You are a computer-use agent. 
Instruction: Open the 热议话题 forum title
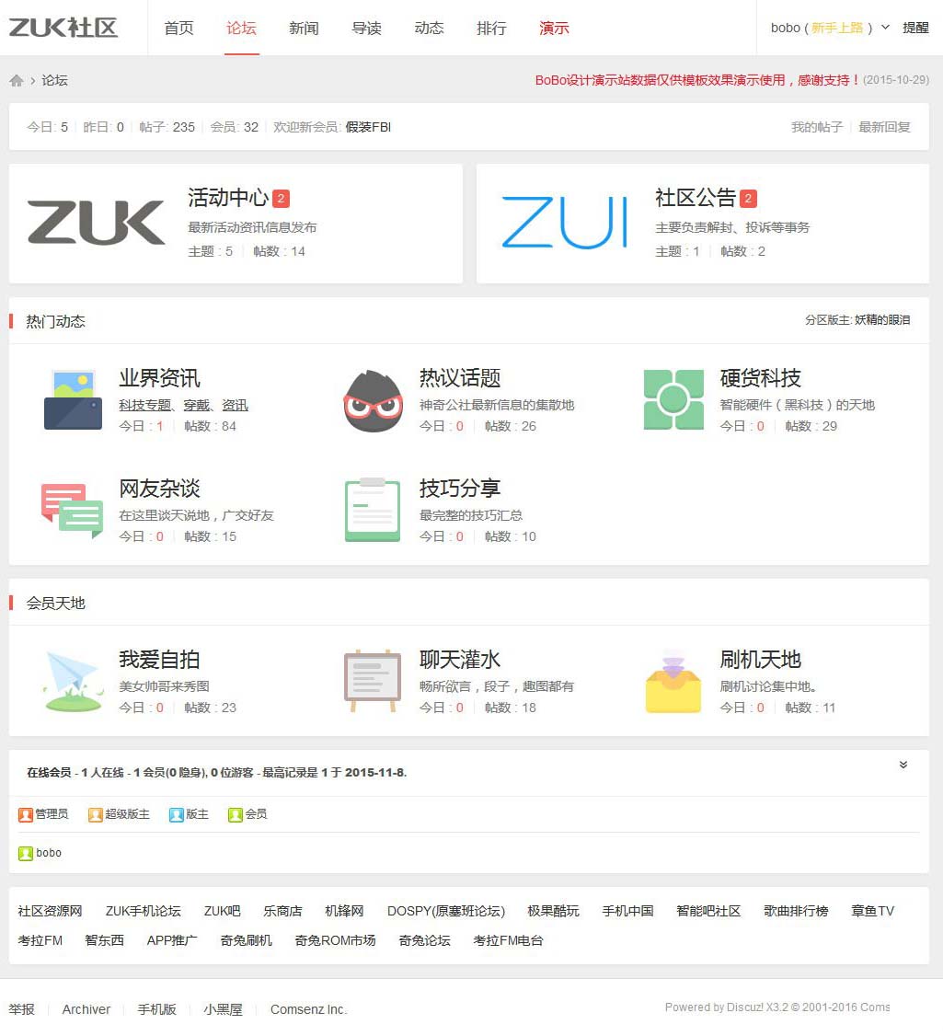(460, 378)
